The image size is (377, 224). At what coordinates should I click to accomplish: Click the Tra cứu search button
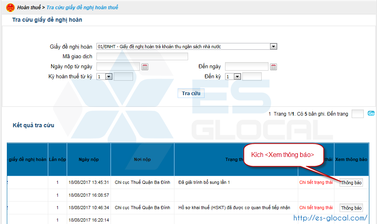191,94
